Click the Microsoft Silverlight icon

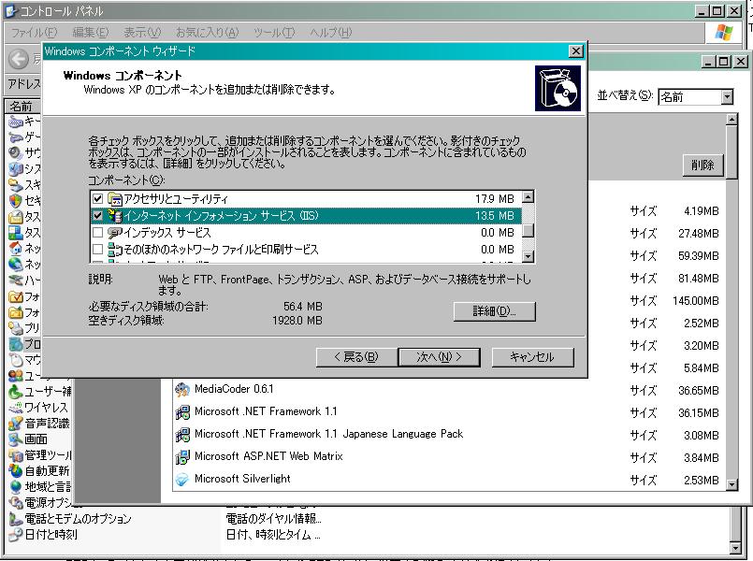coord(182,480)
